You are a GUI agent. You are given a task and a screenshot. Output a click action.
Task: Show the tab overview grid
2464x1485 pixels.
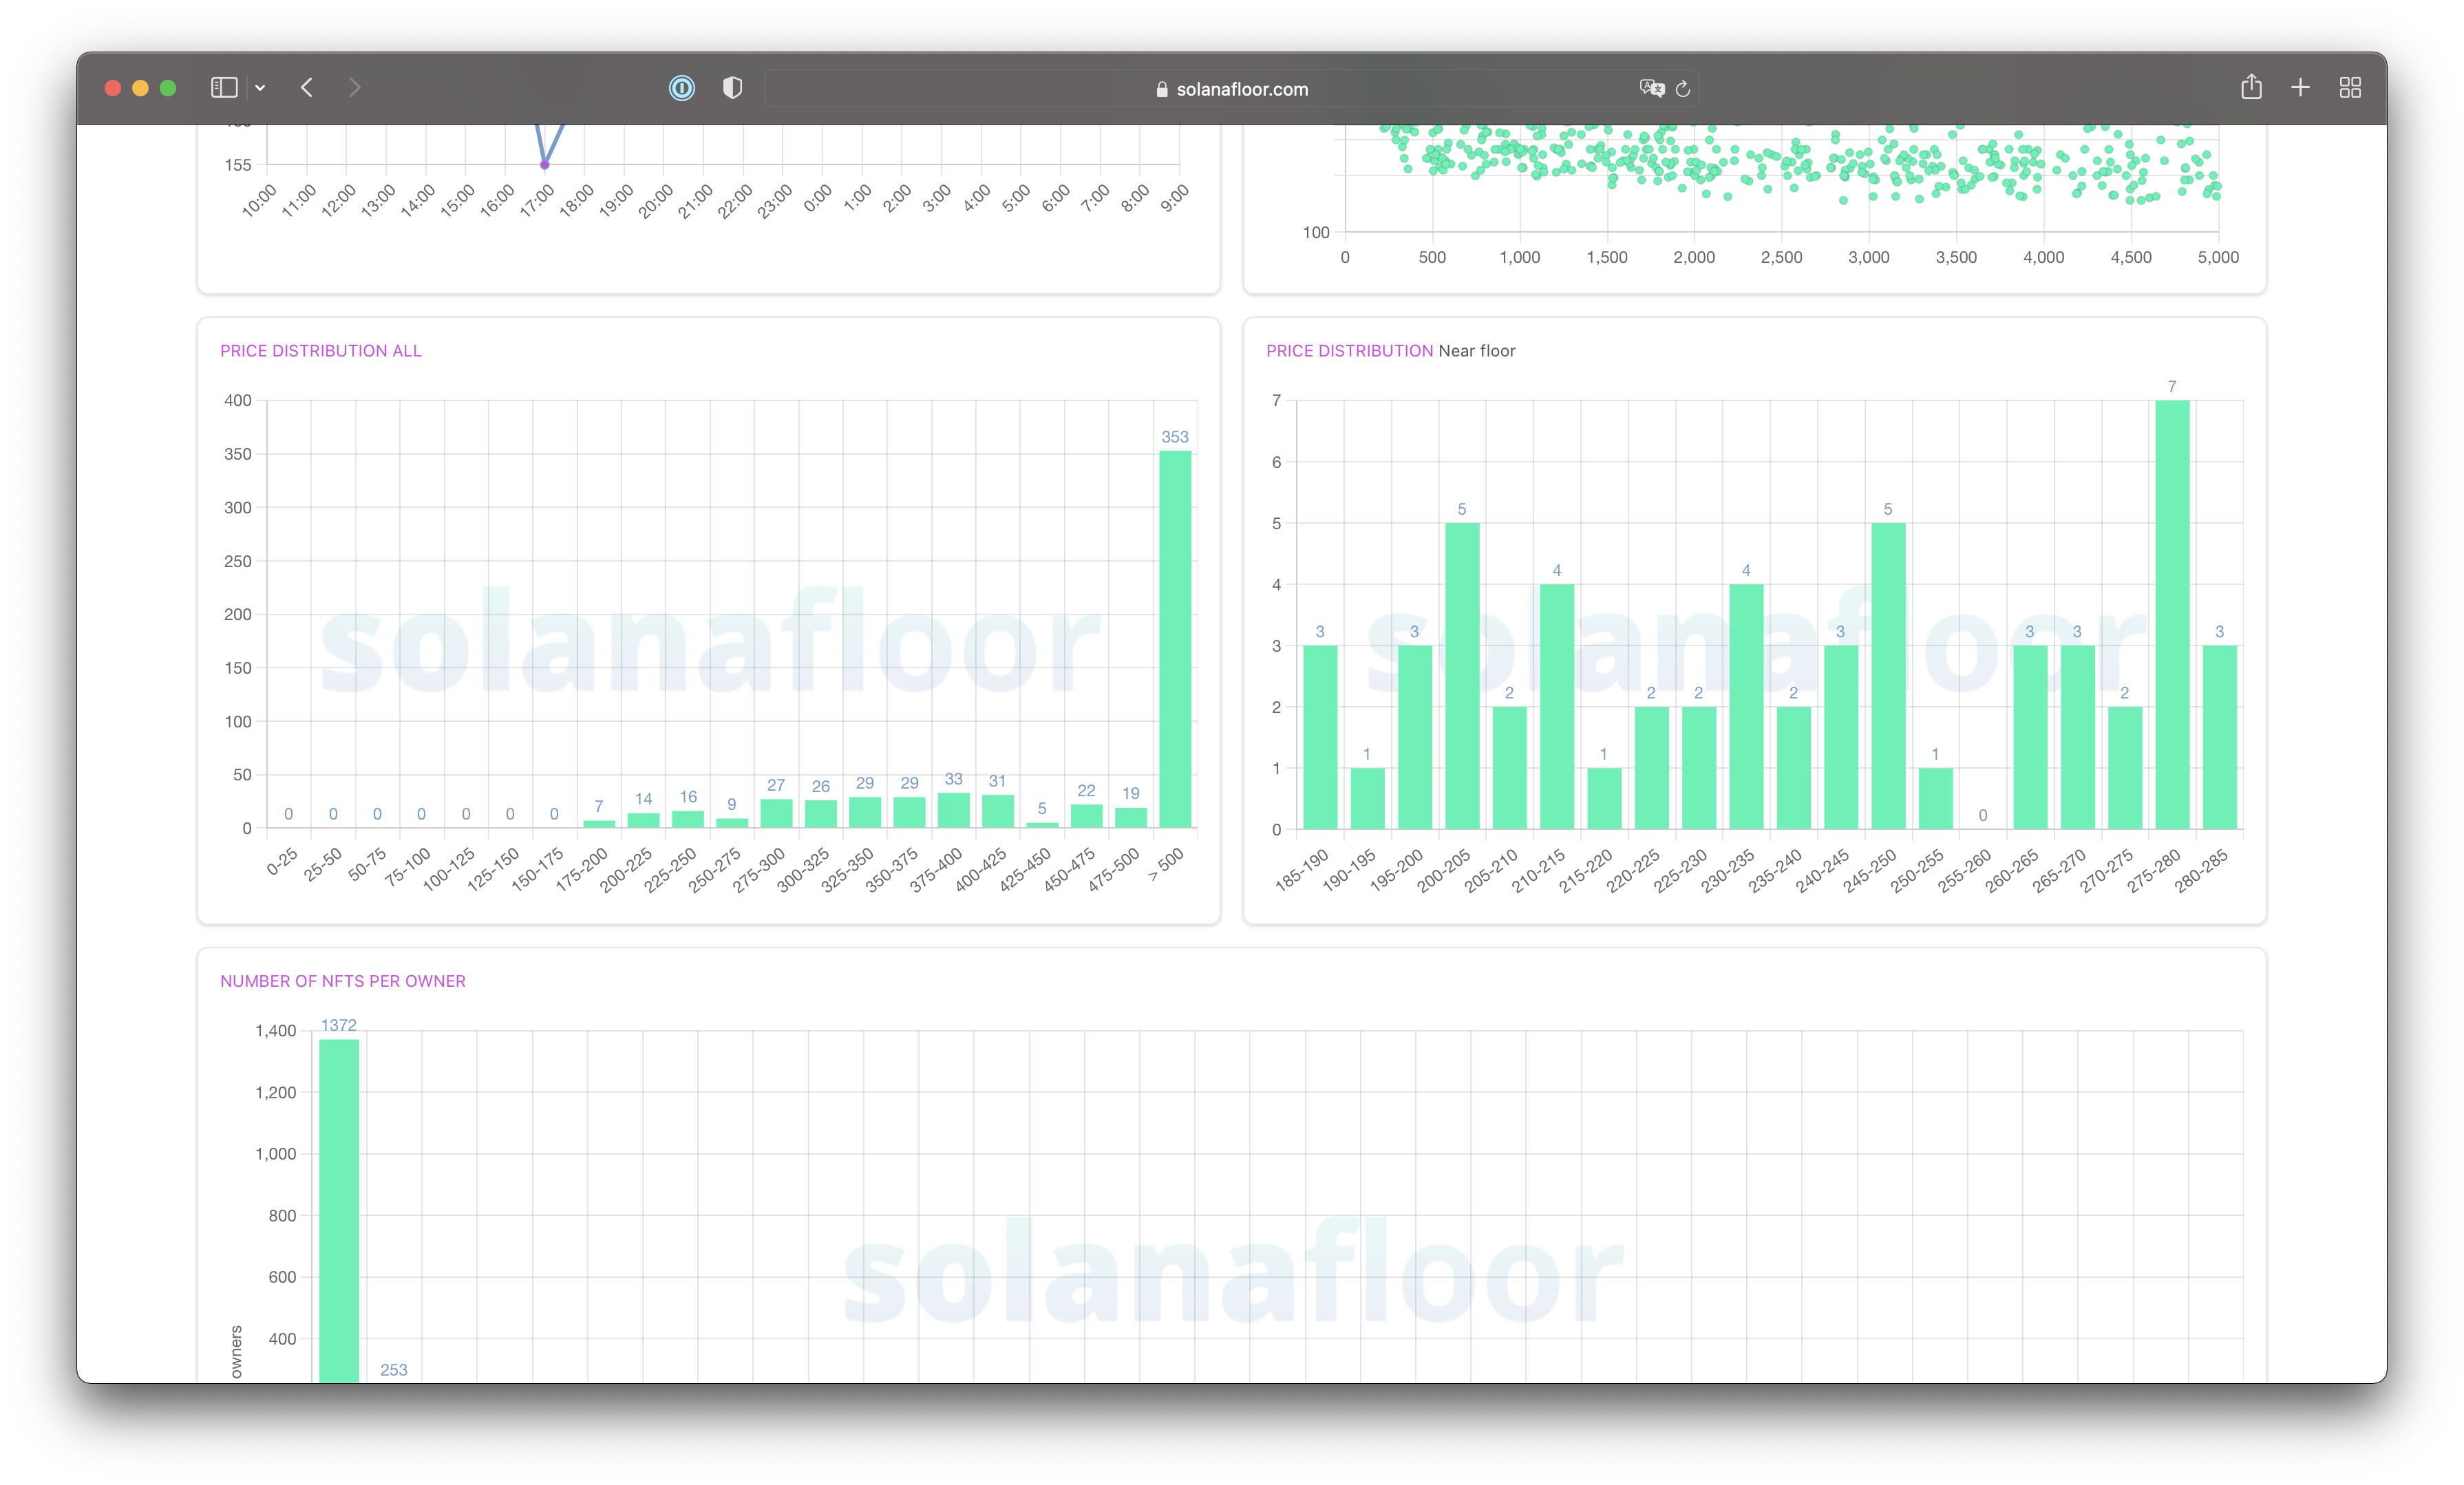(2350, 88)
